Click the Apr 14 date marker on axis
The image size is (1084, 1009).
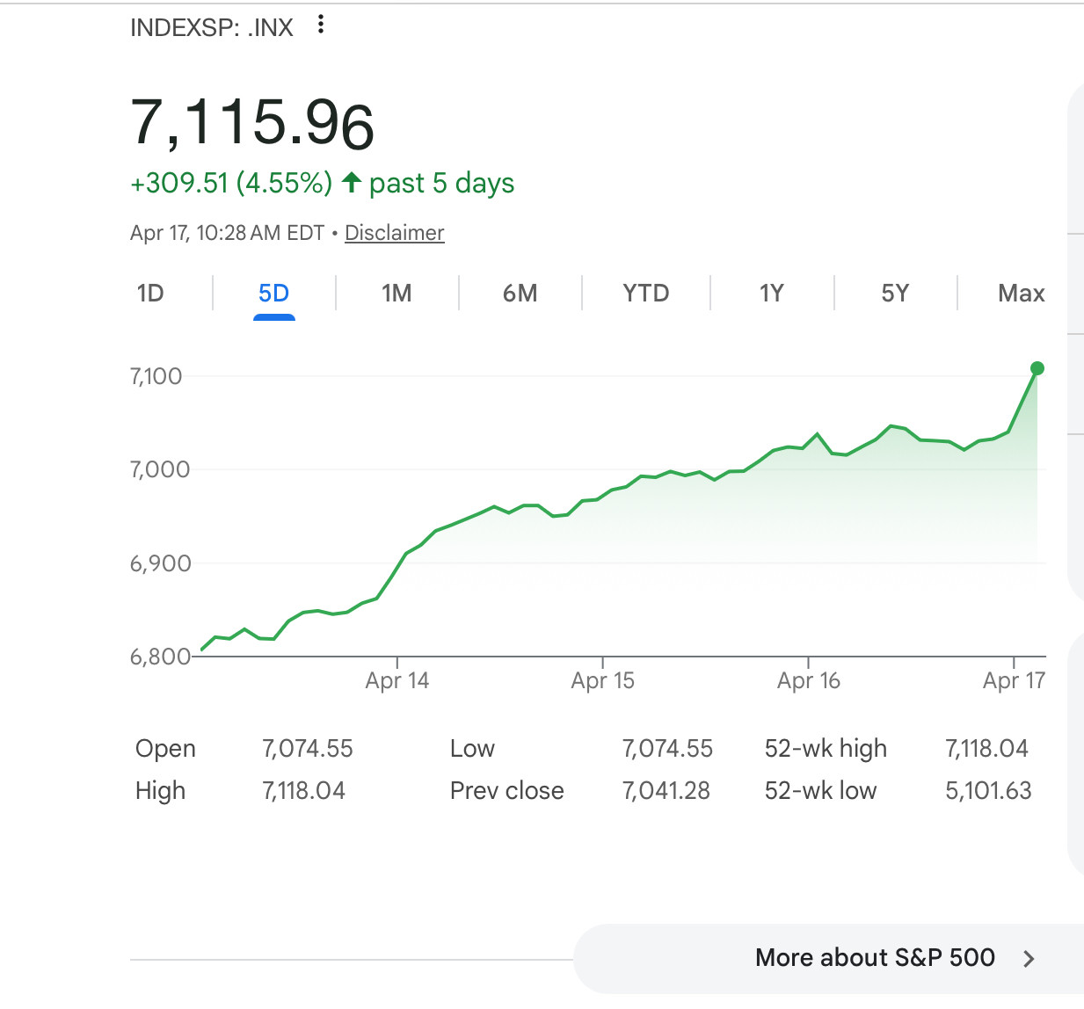(397, 680)
